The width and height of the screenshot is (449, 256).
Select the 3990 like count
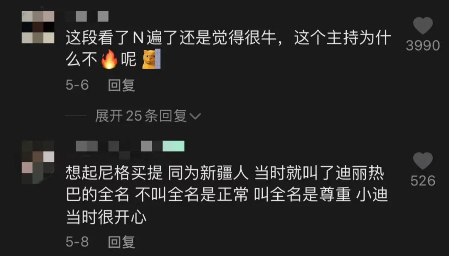click(423, 46)
